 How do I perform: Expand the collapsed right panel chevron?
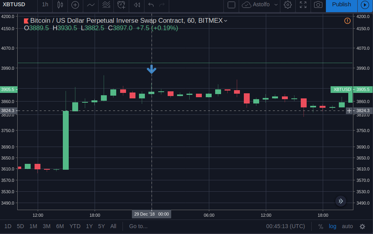pos(341,201)
